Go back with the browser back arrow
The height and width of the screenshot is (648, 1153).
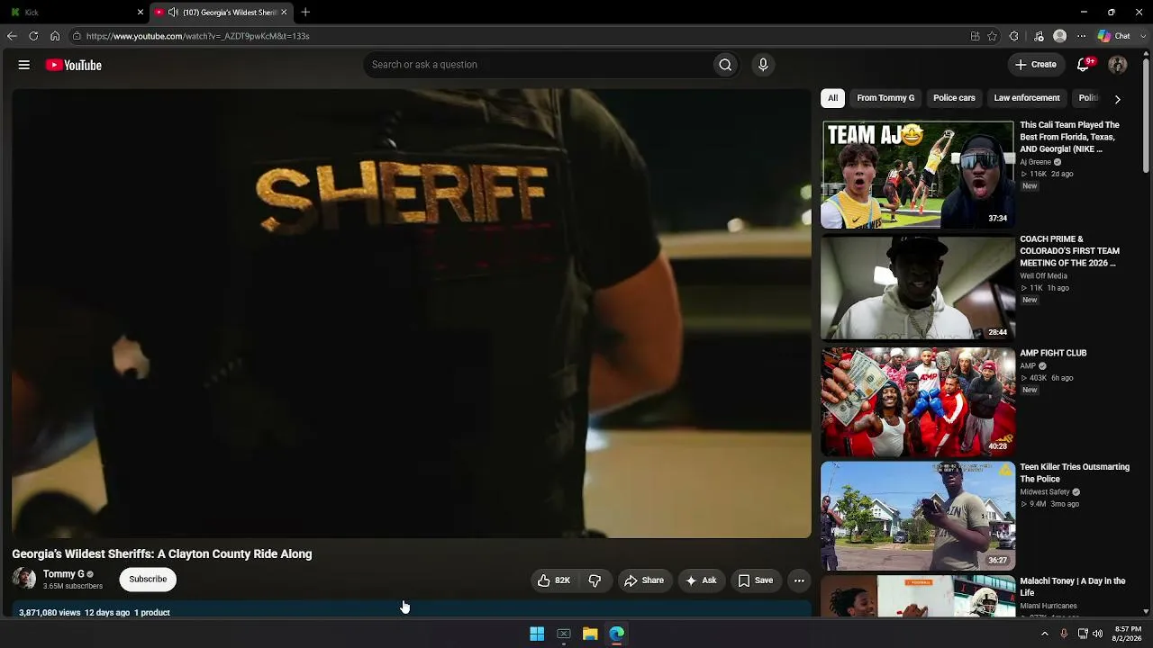(x=12, y=36)
